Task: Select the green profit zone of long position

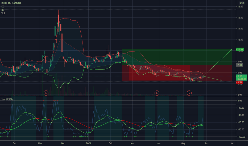Action: pyautogui.click(x=177, y=57)
